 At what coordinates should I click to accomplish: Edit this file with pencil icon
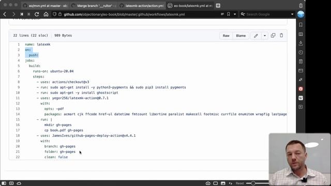256,36
